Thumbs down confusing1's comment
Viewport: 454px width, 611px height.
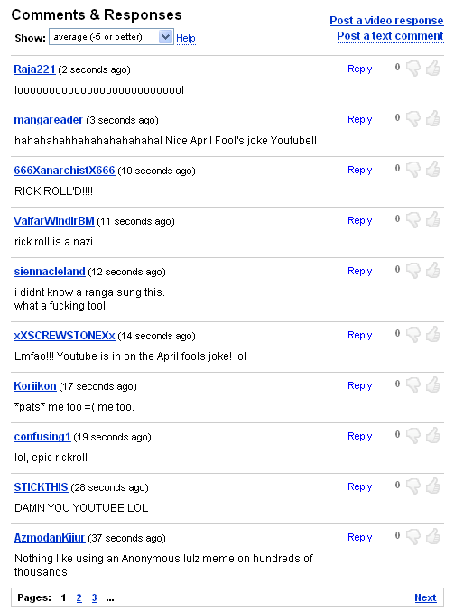click(413, 436)
